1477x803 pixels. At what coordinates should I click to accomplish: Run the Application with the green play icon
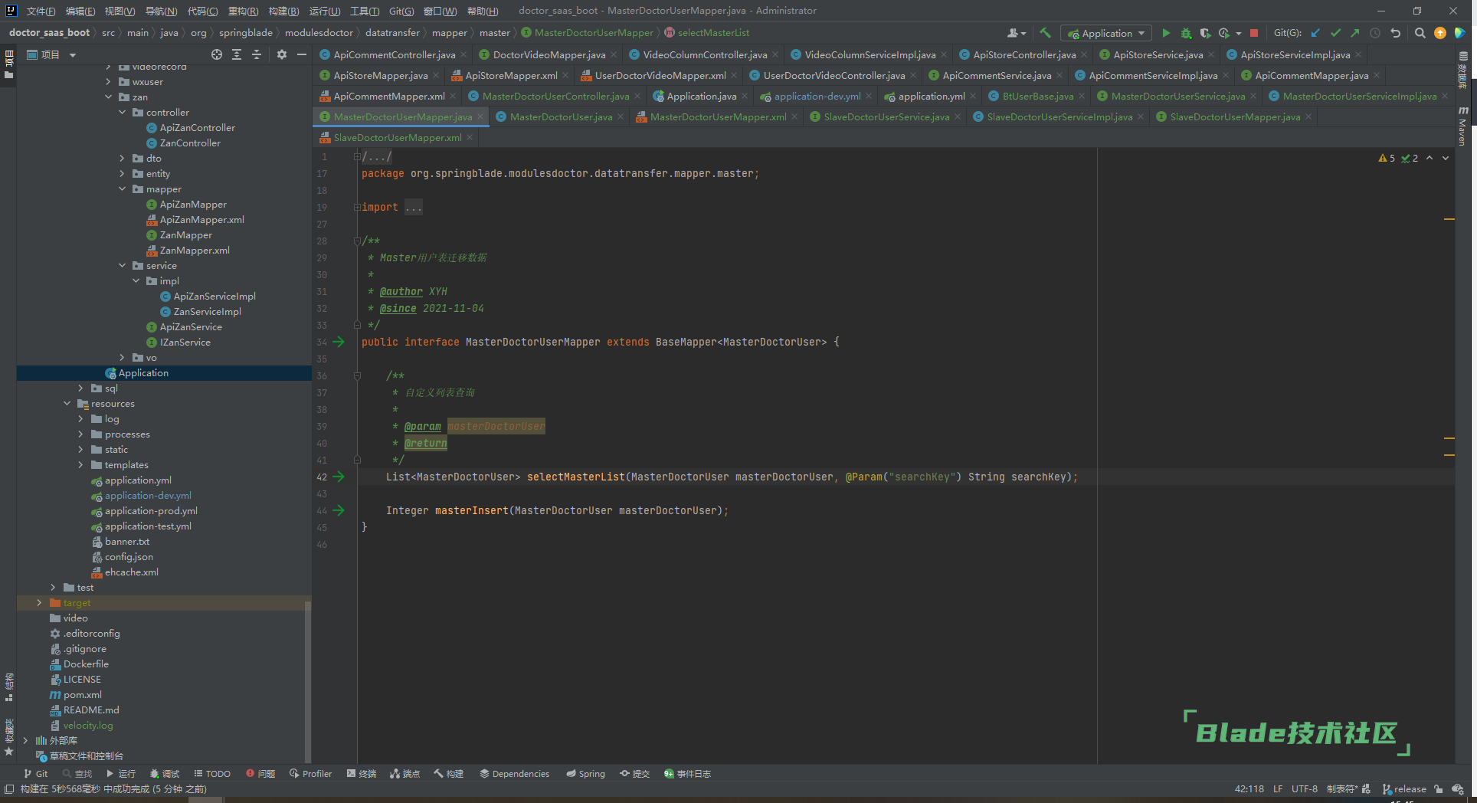coord(1166,33)
